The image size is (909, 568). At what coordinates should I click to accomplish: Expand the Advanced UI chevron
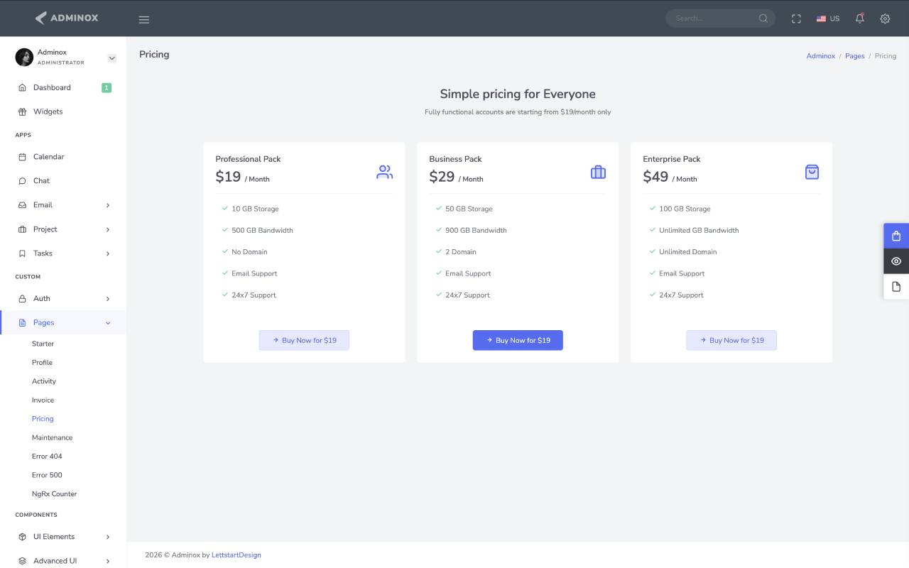108,561
